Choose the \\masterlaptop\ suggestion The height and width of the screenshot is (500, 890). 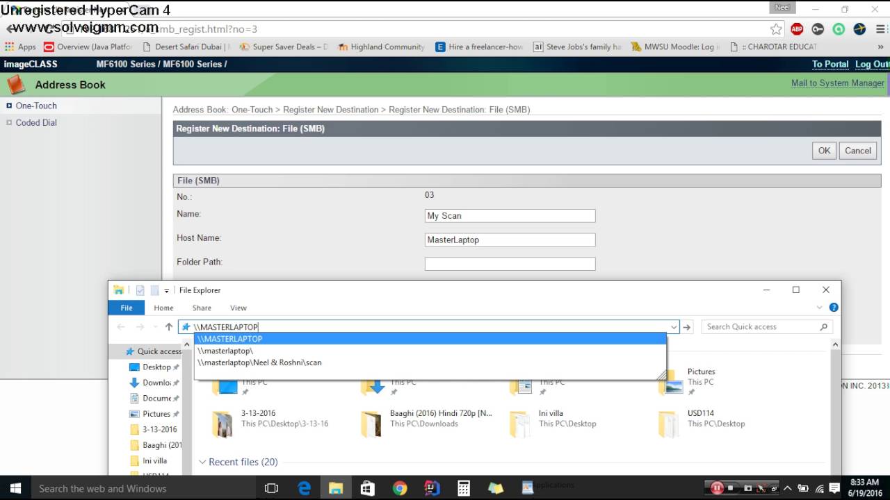pyautogui.click(x=430, y=351)
